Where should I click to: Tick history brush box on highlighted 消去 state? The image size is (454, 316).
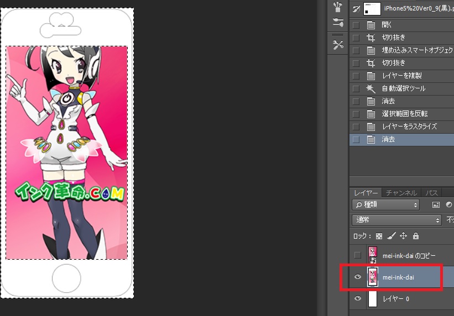(356, 140)
